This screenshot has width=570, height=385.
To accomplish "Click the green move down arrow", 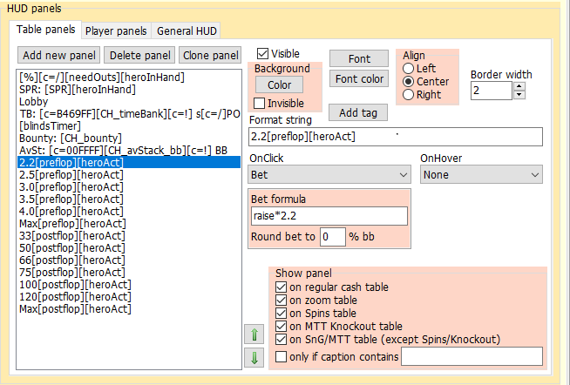I will tap(254, 358).
